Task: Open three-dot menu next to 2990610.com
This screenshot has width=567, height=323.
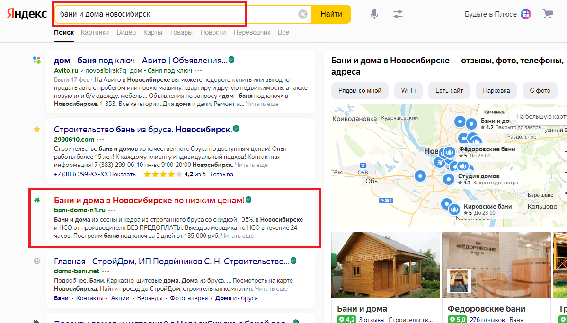Action: [100, 140]
